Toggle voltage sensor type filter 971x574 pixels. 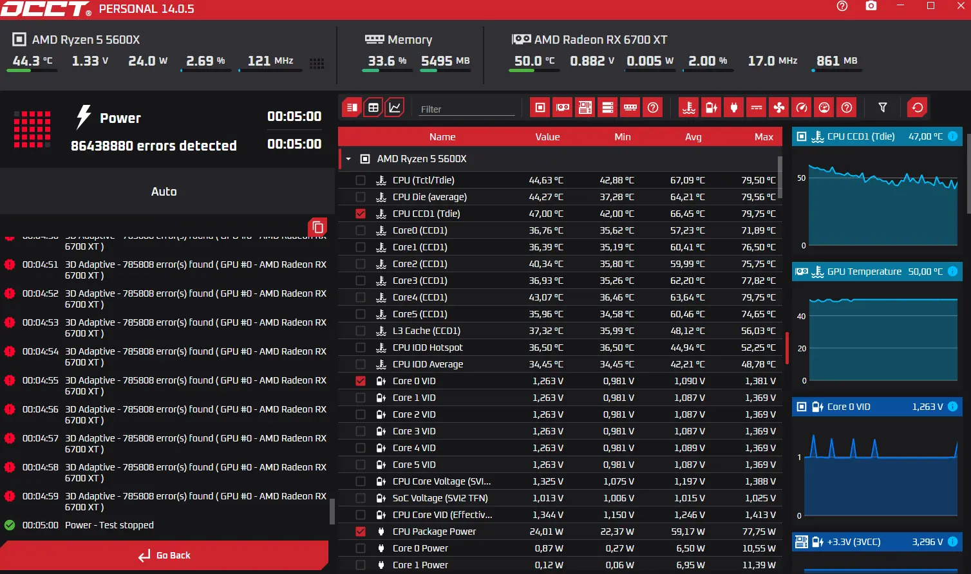pos(712,107)
